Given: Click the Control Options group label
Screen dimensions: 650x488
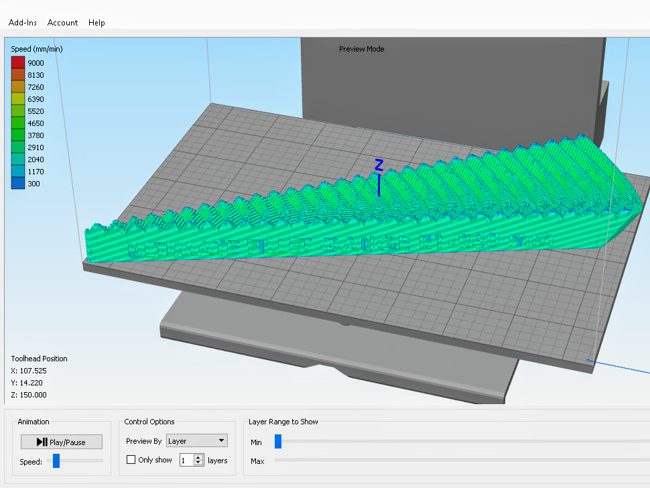Looking at the screenshot, I should click(149, 422).
